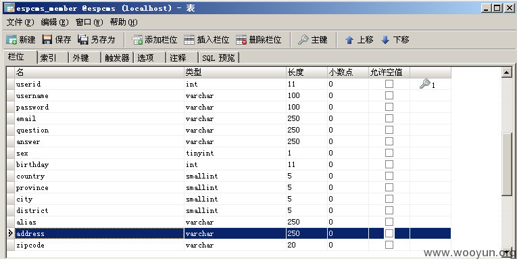Click the 长度 column header
517x259 pixels.
(307, 72)
